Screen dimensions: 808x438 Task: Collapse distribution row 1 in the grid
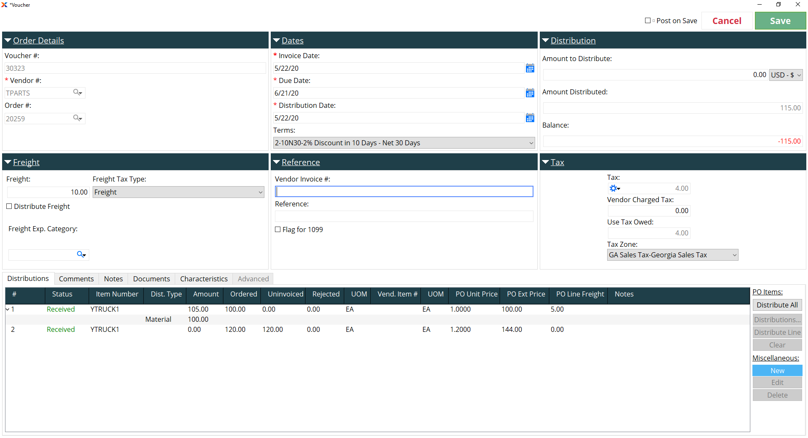pyautogui.click(x=8, y=309)
